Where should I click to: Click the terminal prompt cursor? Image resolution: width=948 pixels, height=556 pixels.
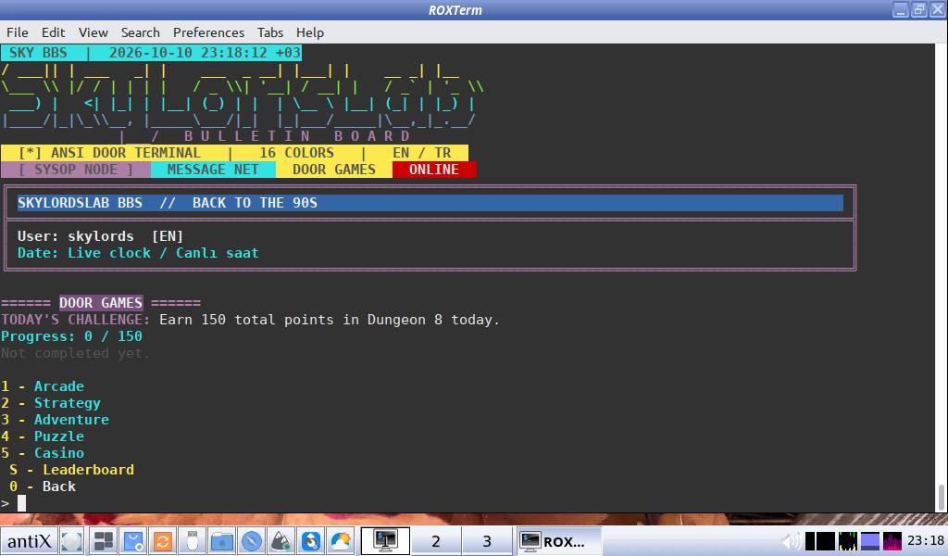tap(22, 503)
